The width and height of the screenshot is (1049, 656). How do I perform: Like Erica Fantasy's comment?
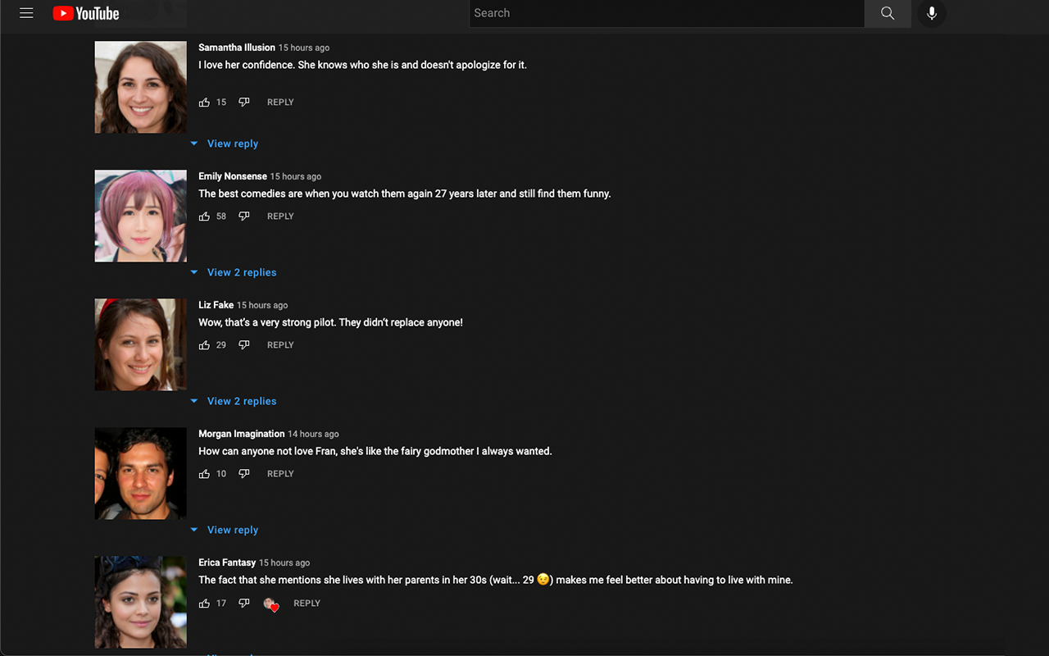click(204, 604)
